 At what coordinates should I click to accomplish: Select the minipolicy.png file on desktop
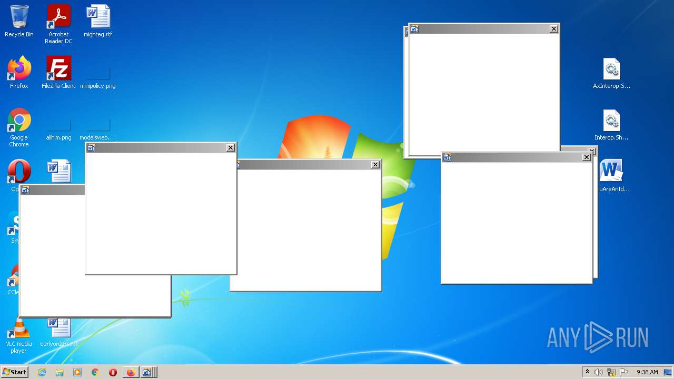tap(98, 76)
